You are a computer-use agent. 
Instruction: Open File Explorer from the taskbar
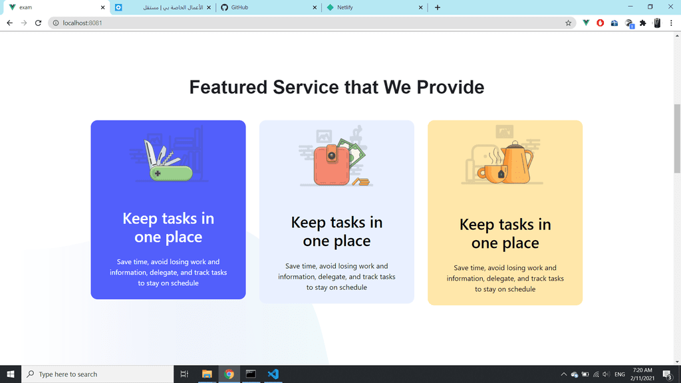coord(207,374)
